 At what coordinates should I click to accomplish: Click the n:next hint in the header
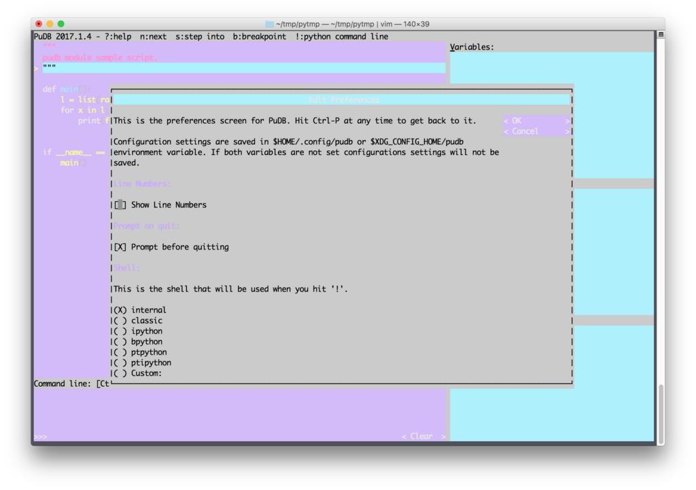point(153,37)
